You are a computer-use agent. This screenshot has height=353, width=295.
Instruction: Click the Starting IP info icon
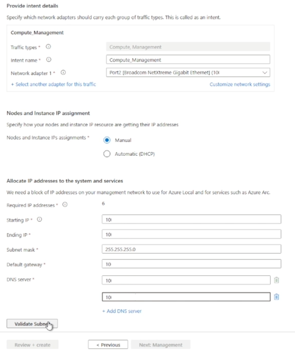click(x=40, y=219)
